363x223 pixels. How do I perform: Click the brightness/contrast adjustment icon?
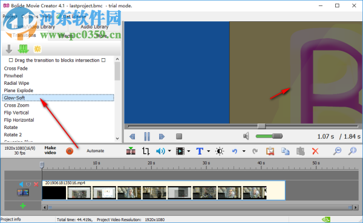pyautogui.click(x=220, y=151)
